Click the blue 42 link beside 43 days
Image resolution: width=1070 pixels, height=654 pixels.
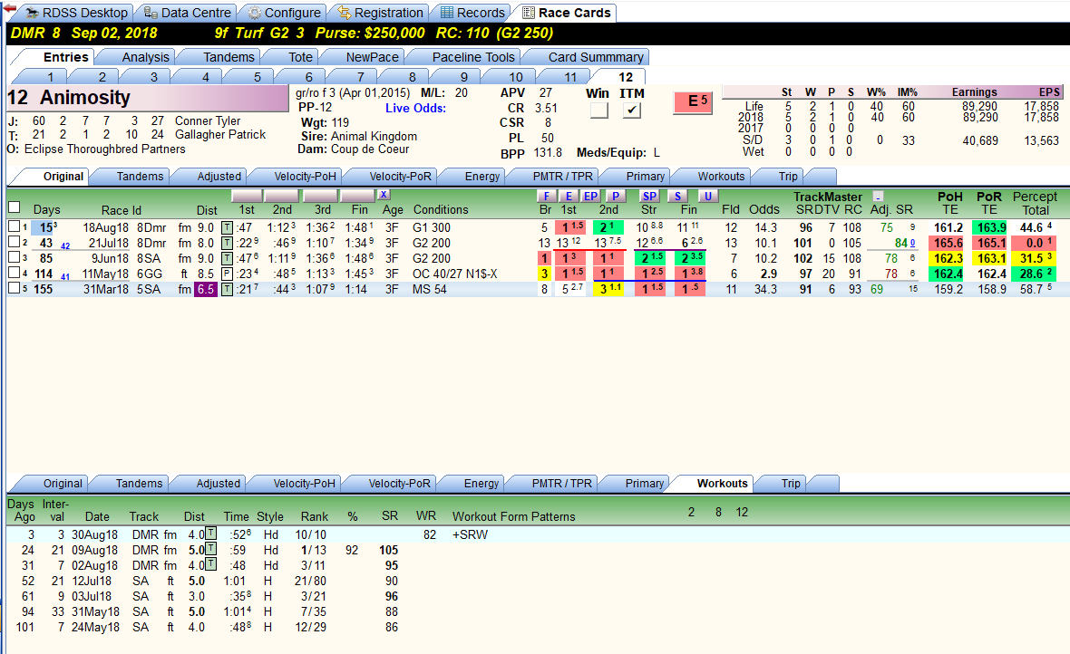click(x=65, y=246)
